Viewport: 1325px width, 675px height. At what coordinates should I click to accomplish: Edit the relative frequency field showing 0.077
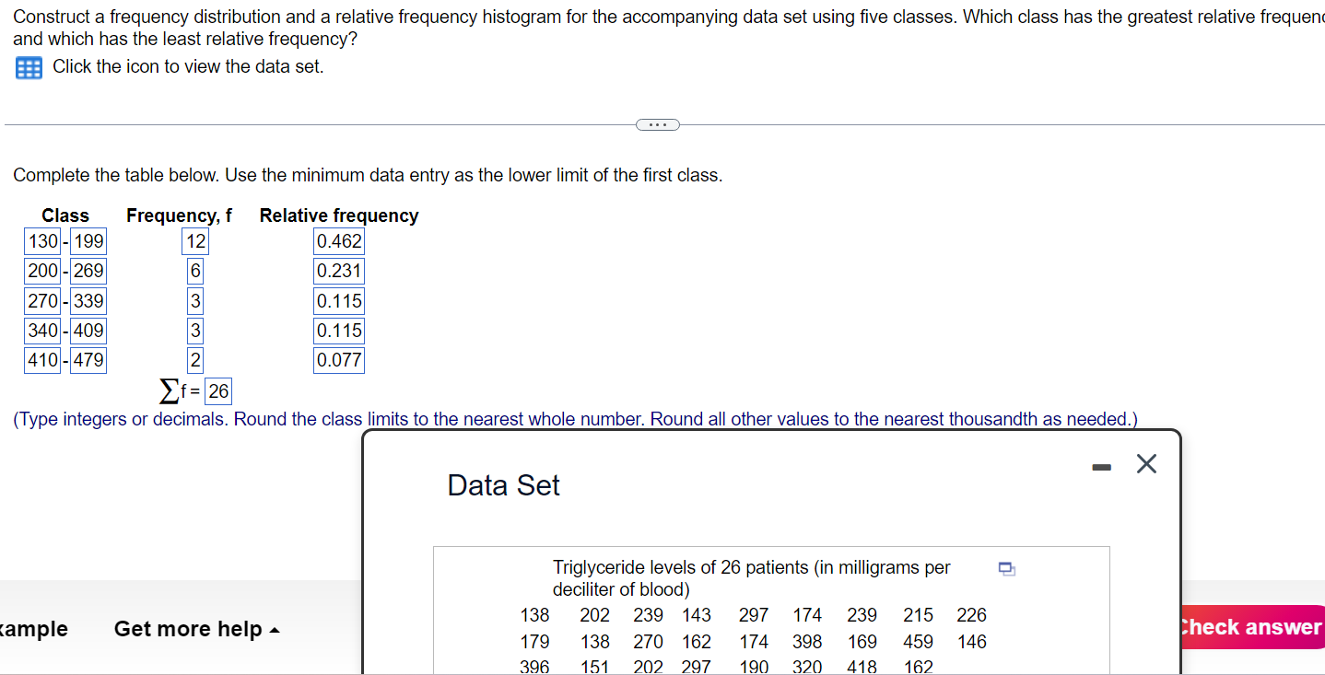point(339,360)
